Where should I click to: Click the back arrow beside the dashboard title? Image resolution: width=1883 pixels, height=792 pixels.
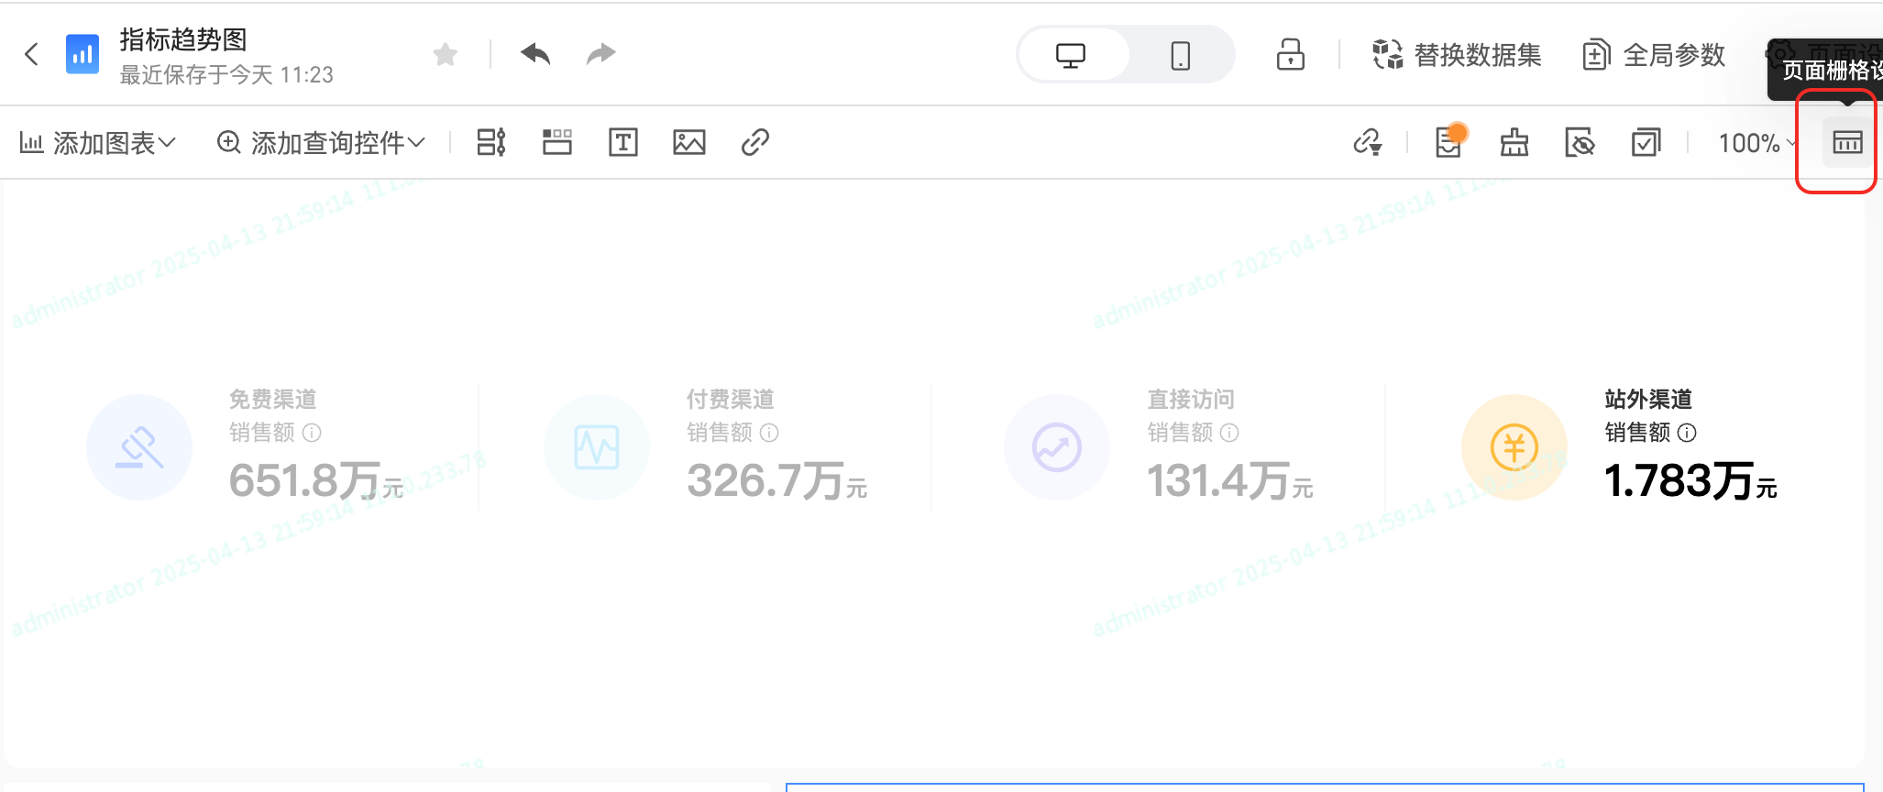(32, 55)
